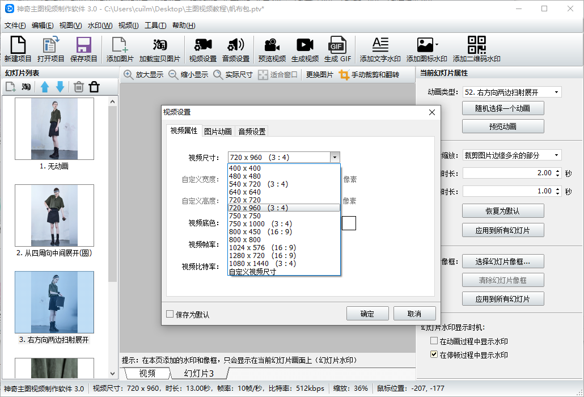
Task: Click the 预览动画 button
Action: point(503,126)
